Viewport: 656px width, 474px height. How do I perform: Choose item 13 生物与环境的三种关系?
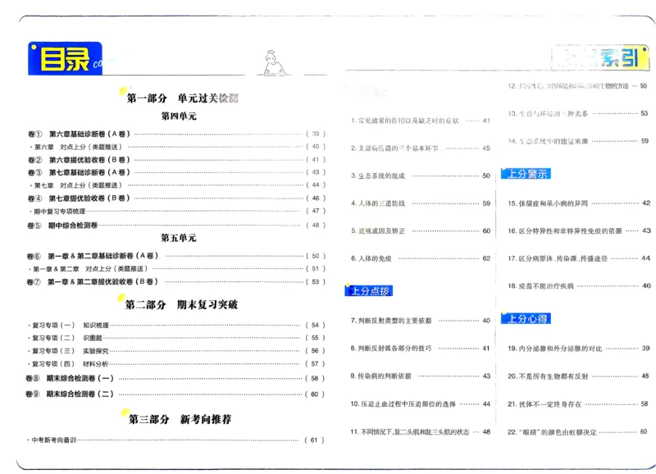(578, 113)
